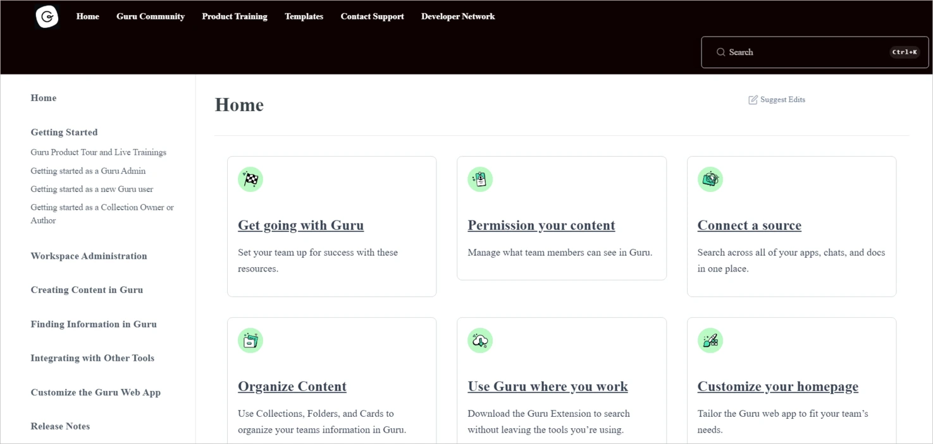The height and width of the screenshot is (444, 933).
Task: Open Developer Network
Action: (458, 16)
